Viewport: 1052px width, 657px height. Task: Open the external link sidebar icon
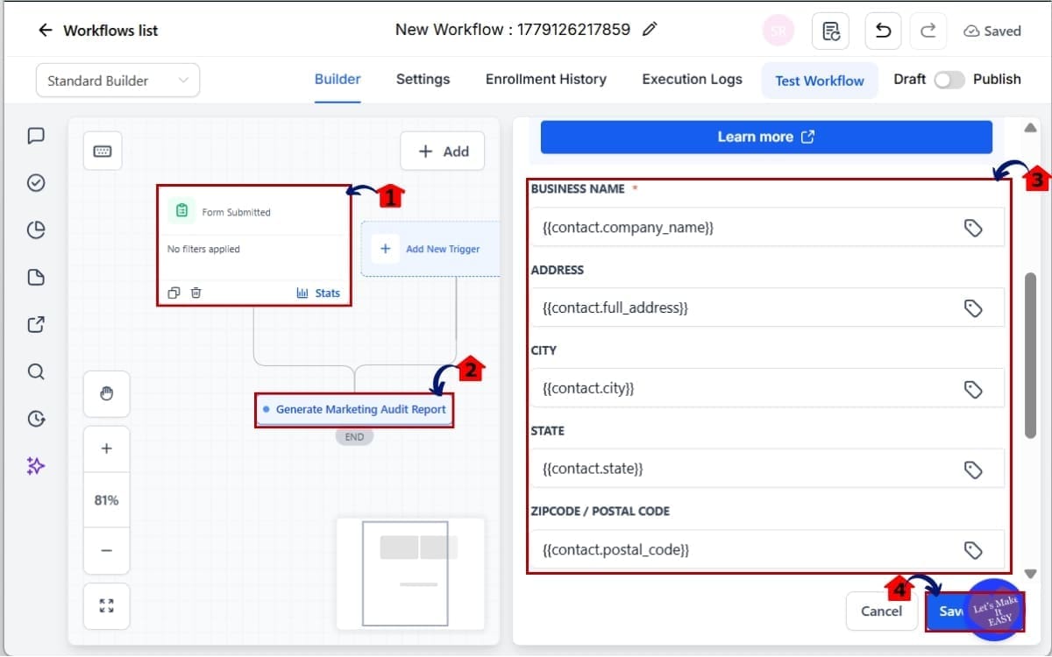(36, 325)
